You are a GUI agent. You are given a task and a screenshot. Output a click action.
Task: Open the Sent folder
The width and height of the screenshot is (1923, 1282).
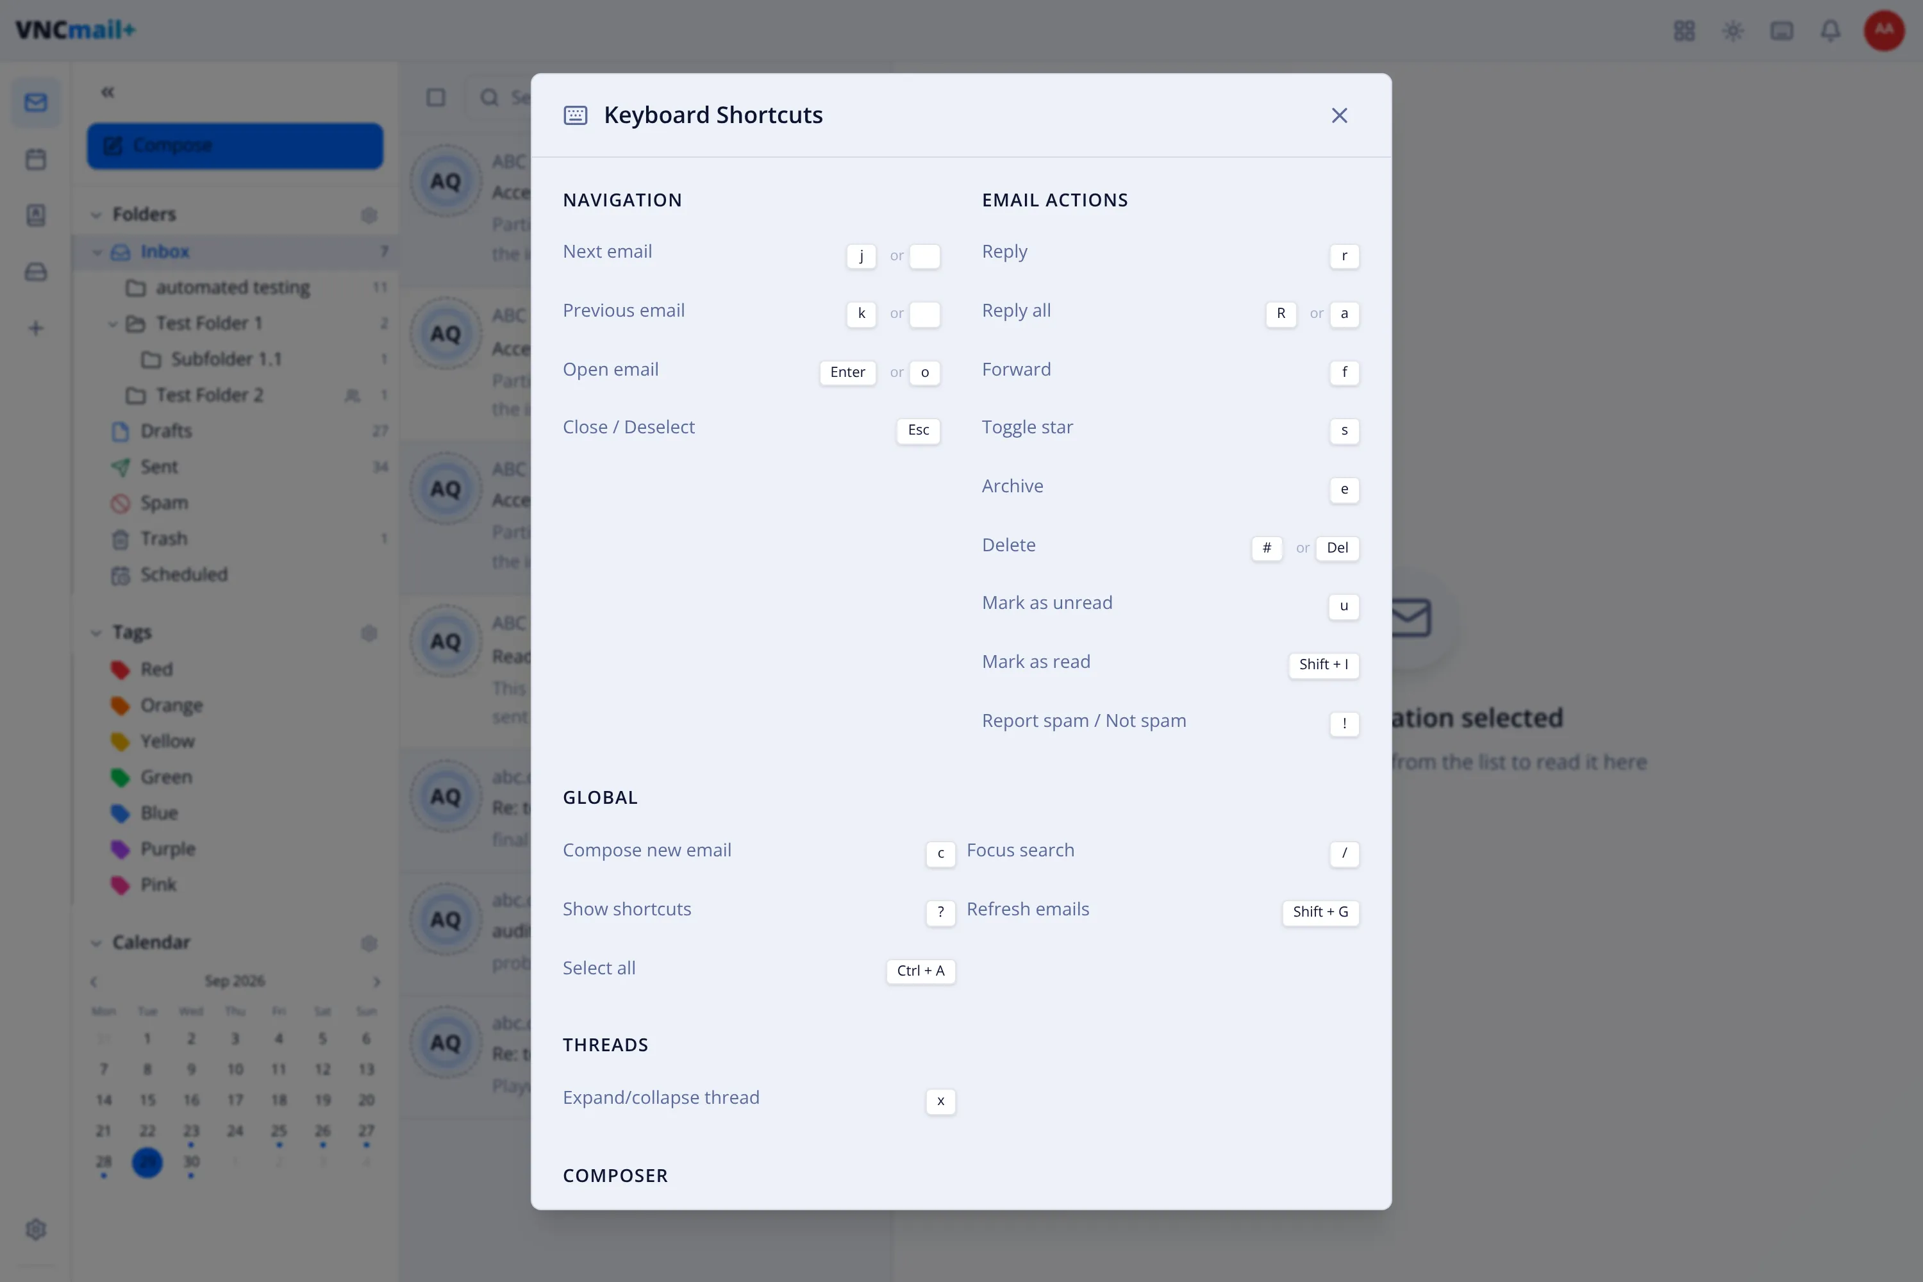coord(235,467)
